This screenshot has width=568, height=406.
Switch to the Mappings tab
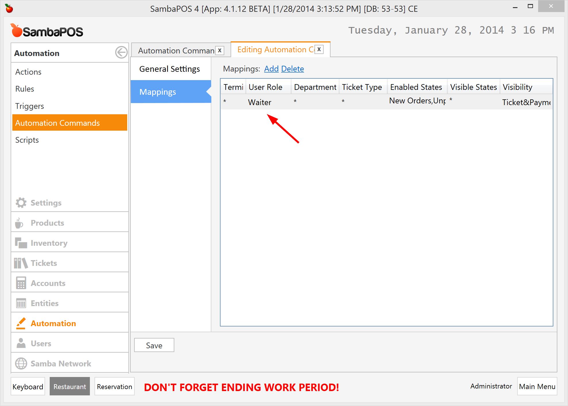click(158, 92)
